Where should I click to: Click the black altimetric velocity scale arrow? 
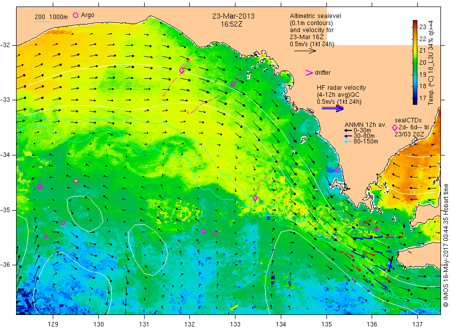(305, 51)
